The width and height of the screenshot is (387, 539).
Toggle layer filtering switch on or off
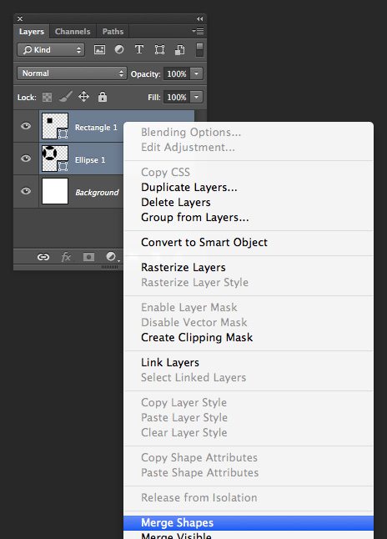point(199,49)
